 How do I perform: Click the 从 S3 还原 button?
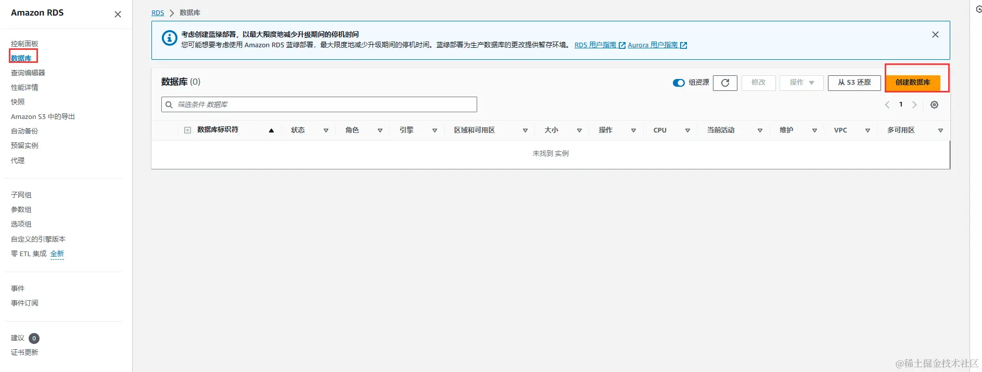click(x=855, y=83)
